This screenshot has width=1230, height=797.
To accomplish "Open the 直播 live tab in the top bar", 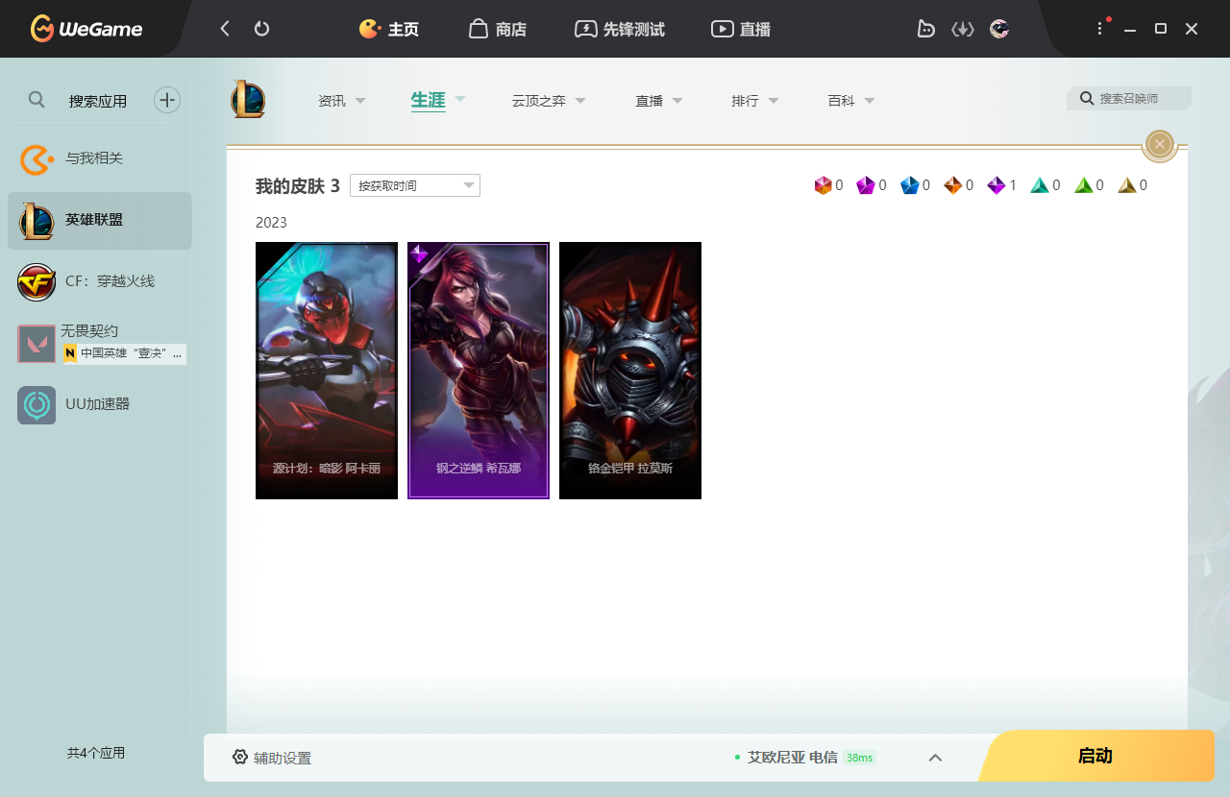I will click(741, 29).
